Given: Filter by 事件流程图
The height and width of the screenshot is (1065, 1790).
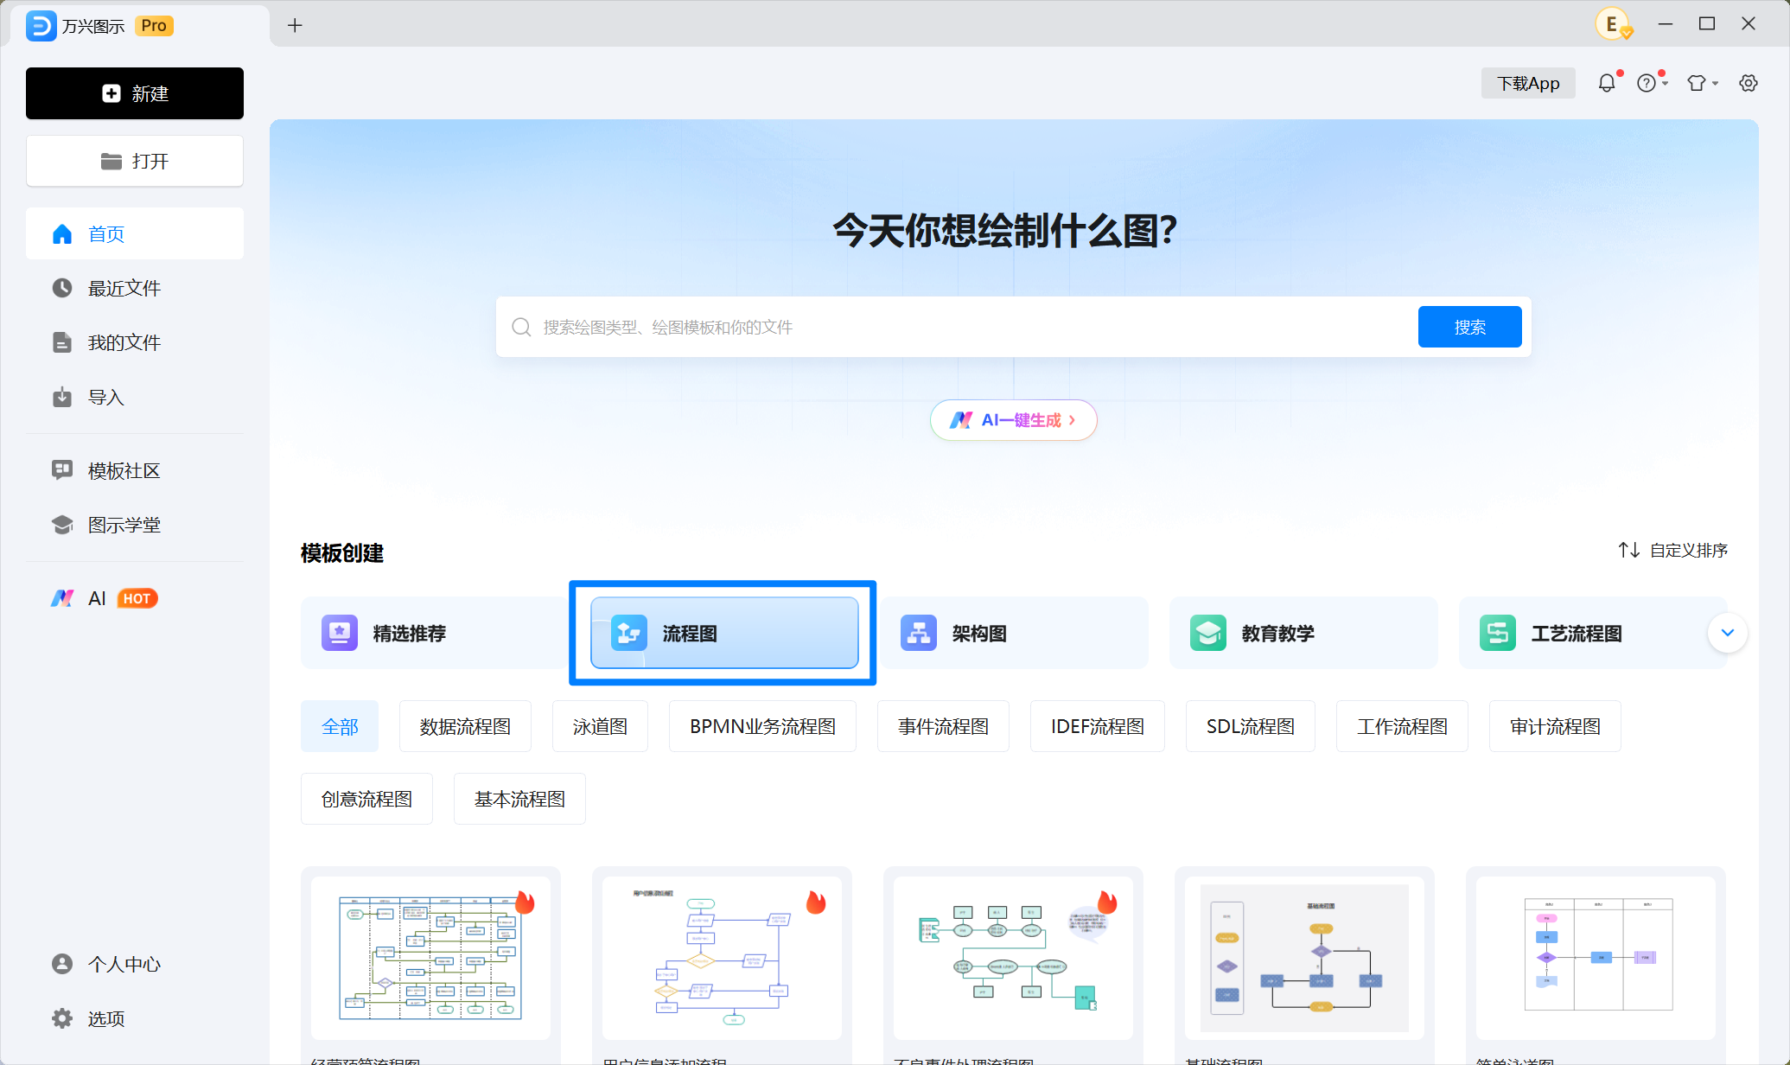Looking at the screenshot, I should coord(943,726).
